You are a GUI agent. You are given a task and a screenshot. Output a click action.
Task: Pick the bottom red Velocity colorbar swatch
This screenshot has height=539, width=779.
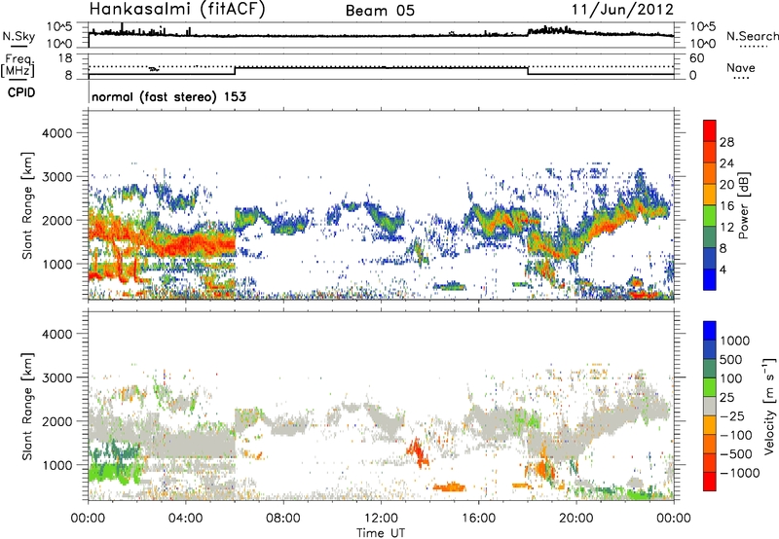pyautogui.click(x=710, y=482)
